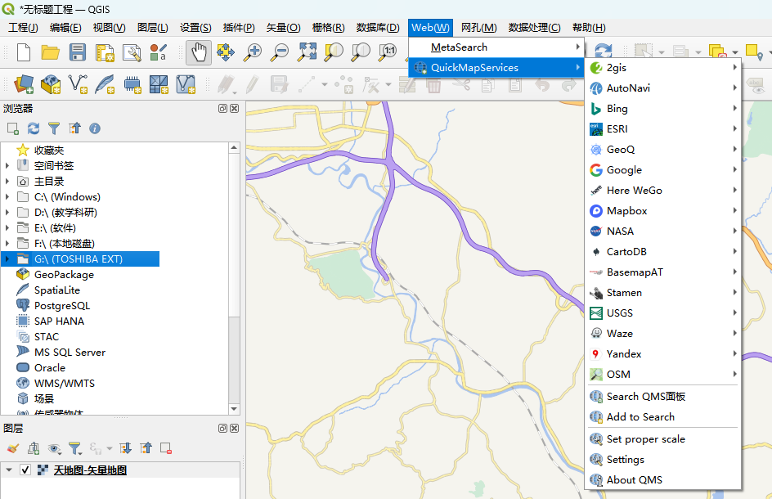
Task: Open the 工程(J) menu
Action: point(23,28)
